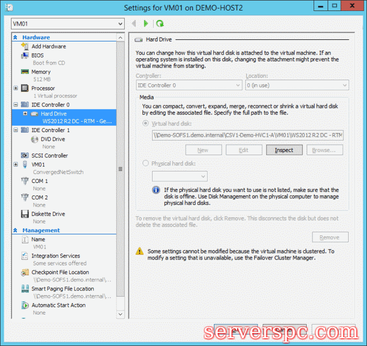Select the Diskette Drive icon
The height and width of the screenshot is (346, 367).
[25, 214]
